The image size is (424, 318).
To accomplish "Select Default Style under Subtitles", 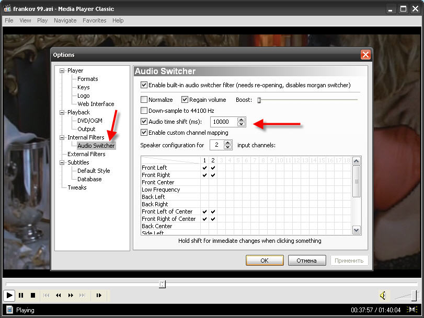I will click(x=94, y=171).
